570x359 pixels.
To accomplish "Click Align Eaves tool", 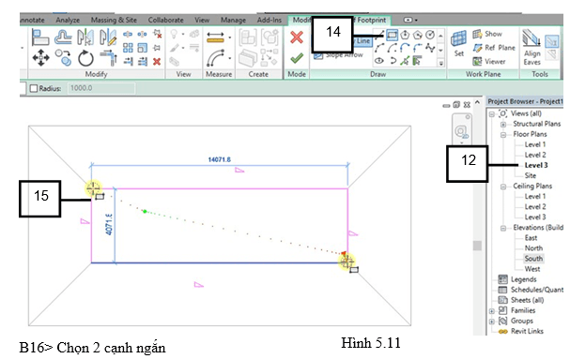I will point(531,48).
